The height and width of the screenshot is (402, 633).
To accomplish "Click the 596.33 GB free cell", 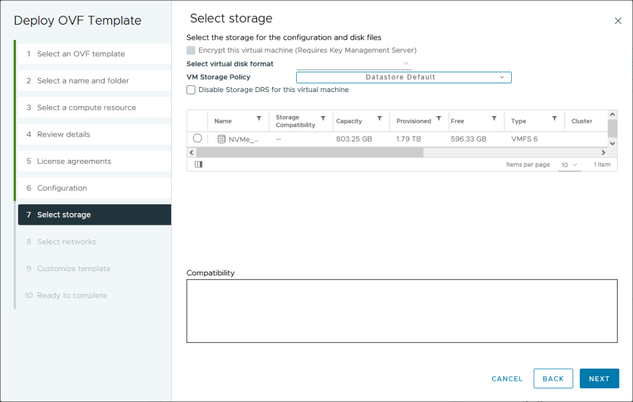I will pos(469,139).
